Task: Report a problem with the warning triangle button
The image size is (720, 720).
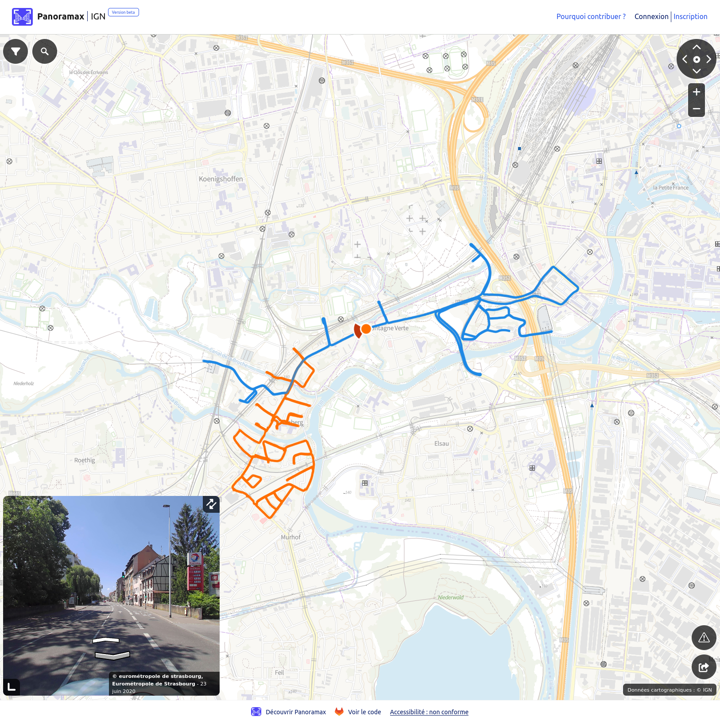Action: pyautogui.click(x=704, y=638)
